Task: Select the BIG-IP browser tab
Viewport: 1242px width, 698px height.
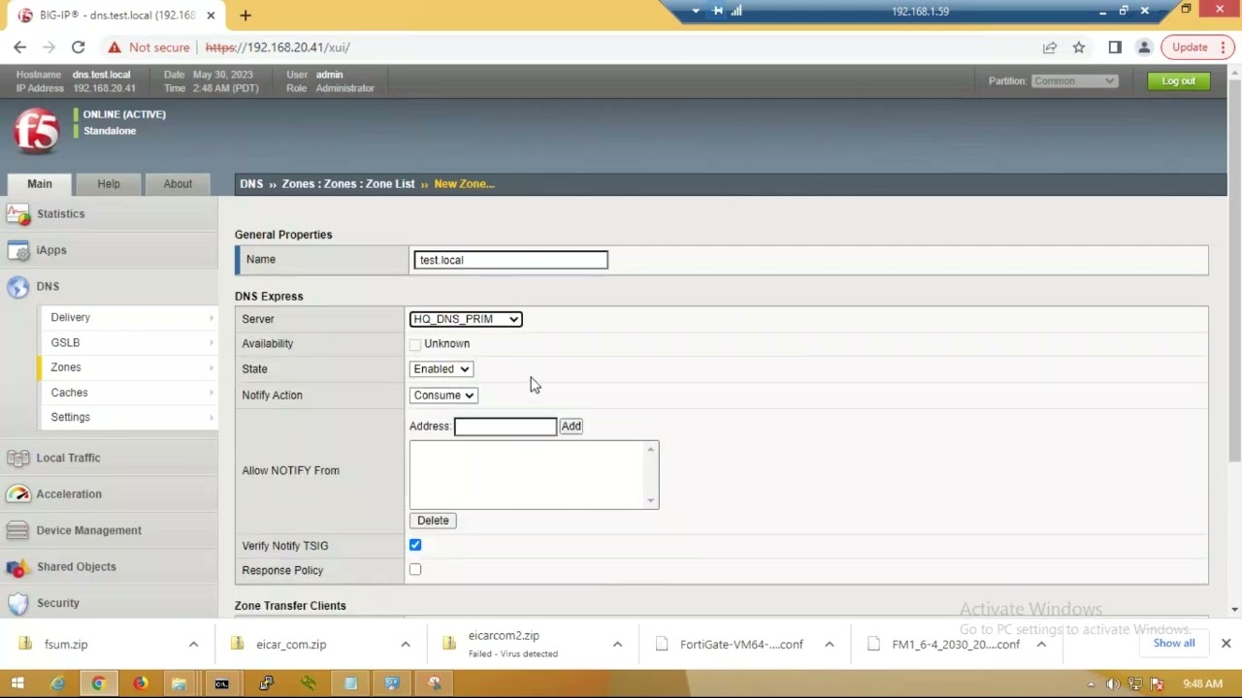Action: pyautogui.click(x=116, y=16)
